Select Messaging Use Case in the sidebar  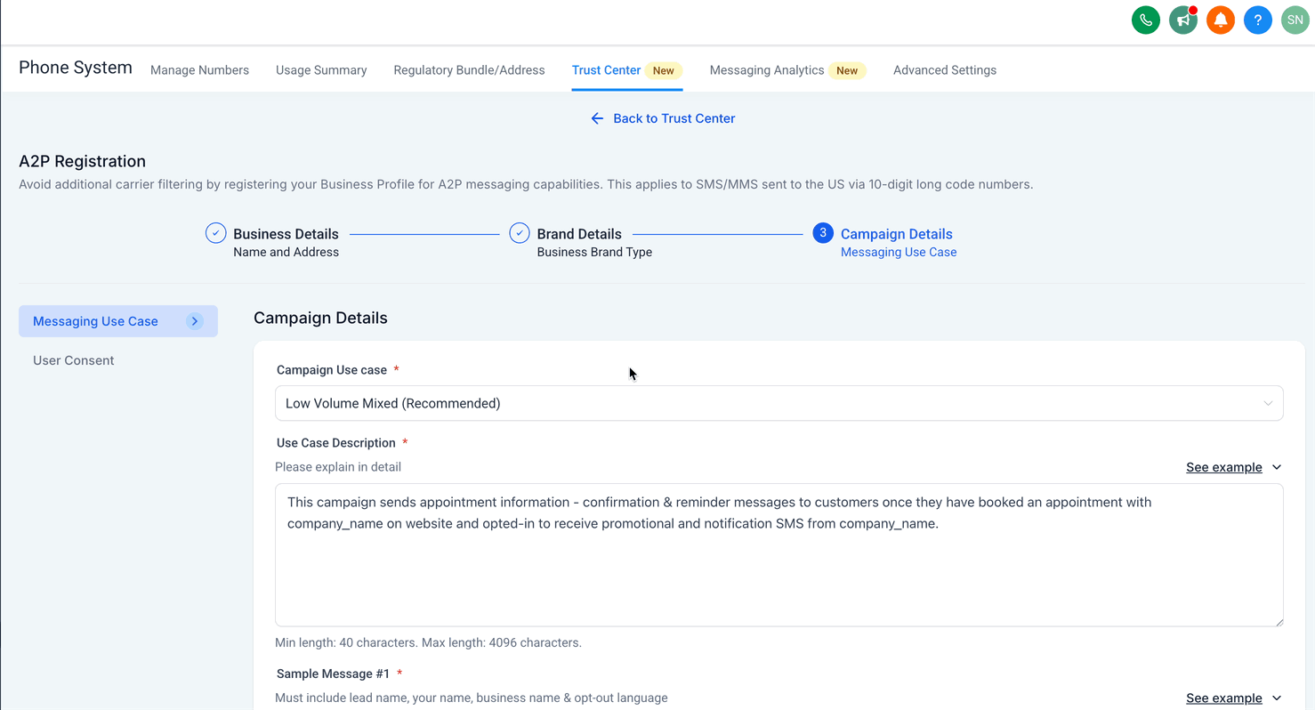(118, 321)
